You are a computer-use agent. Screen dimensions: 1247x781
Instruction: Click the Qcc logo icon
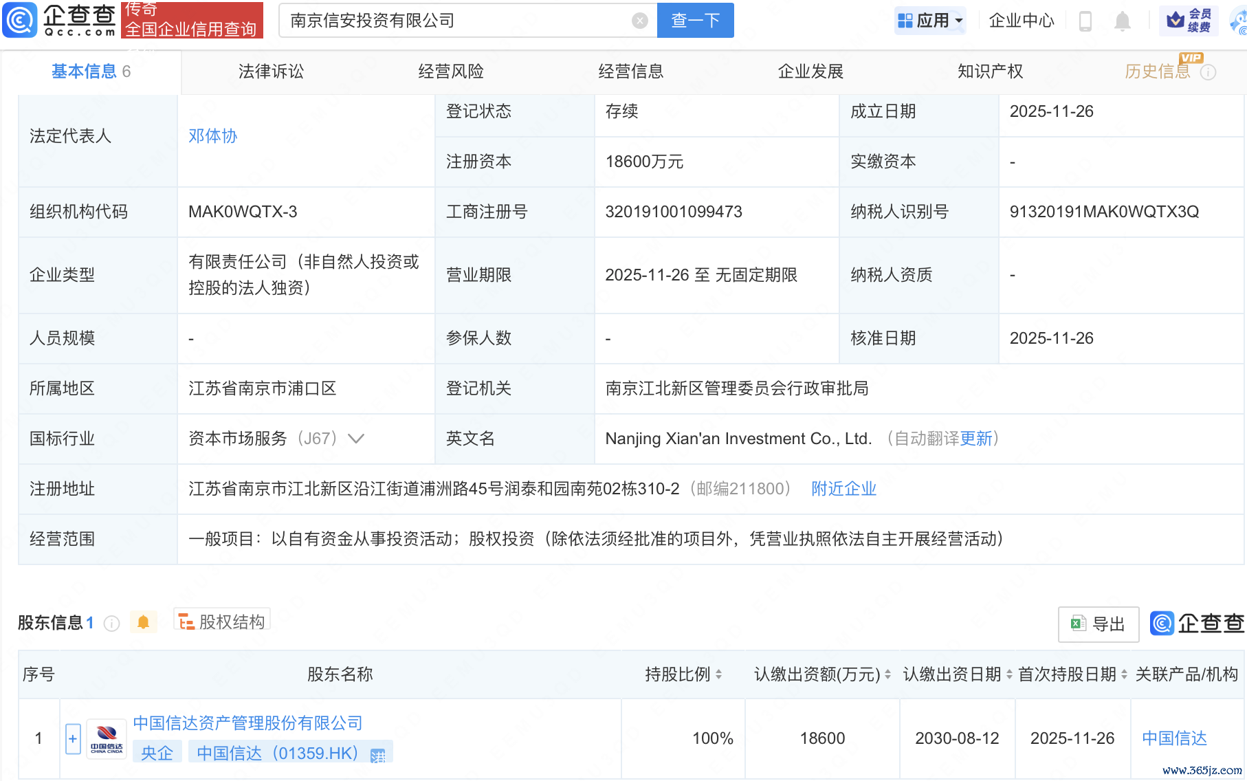pyautogui.click(x=20, y=20)
